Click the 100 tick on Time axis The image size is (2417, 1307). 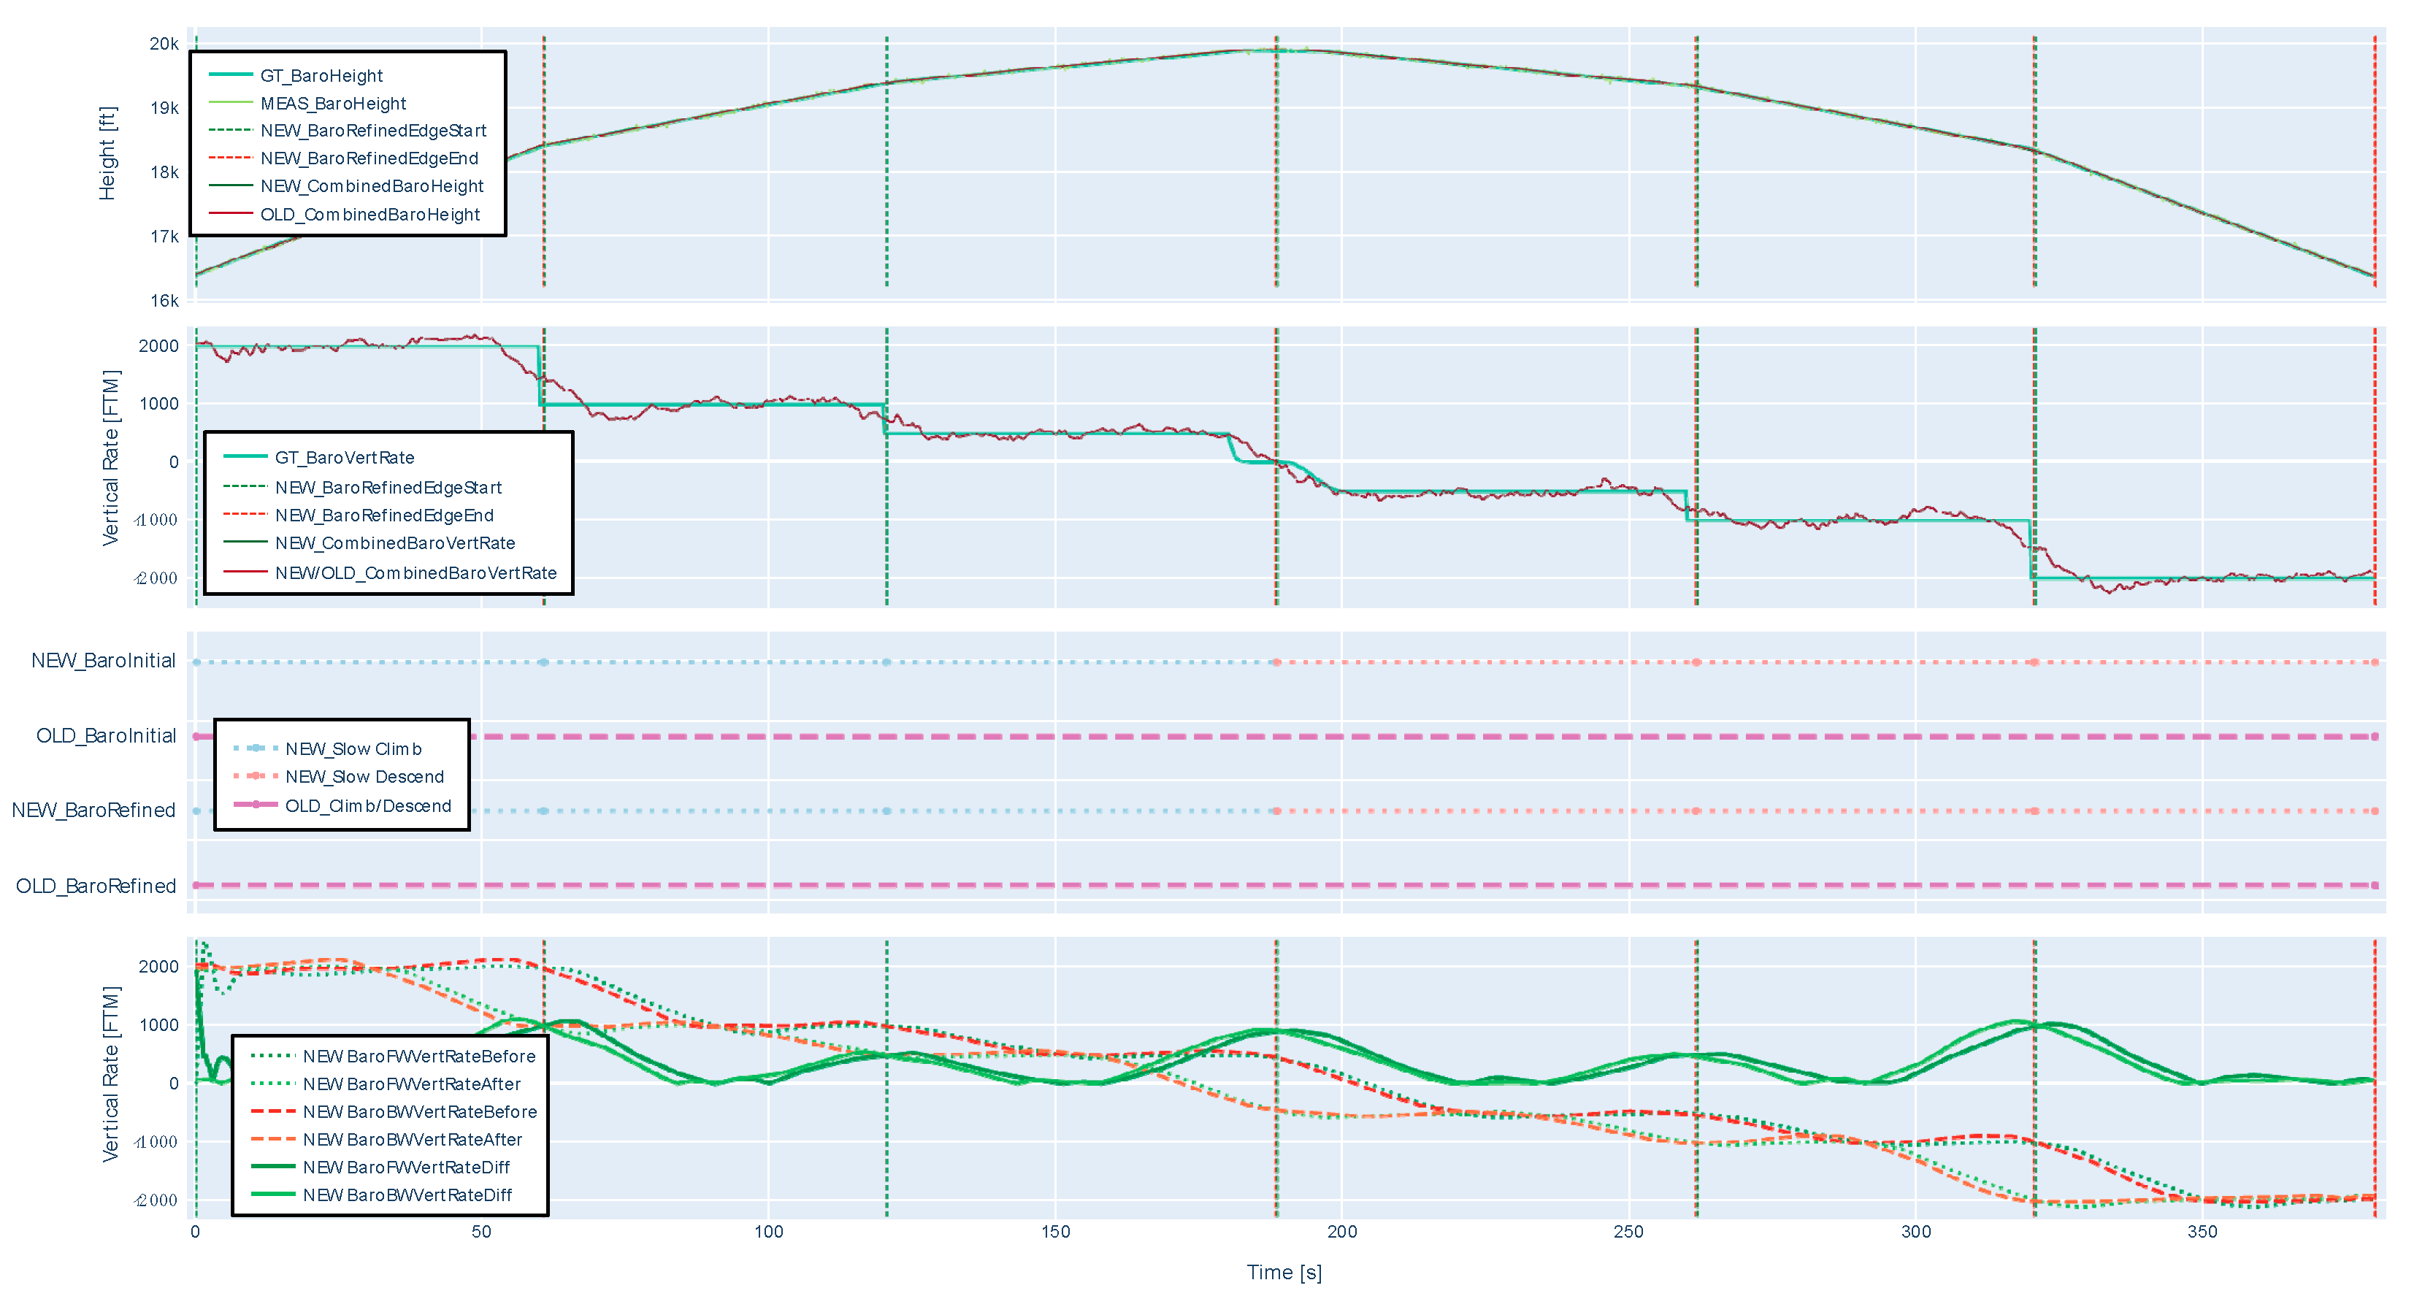(x=768, y=1232)
